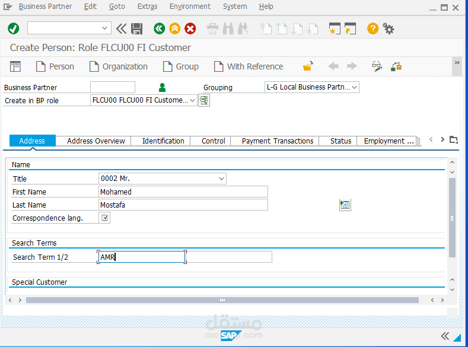Click the With Reference button

(249, 66)
